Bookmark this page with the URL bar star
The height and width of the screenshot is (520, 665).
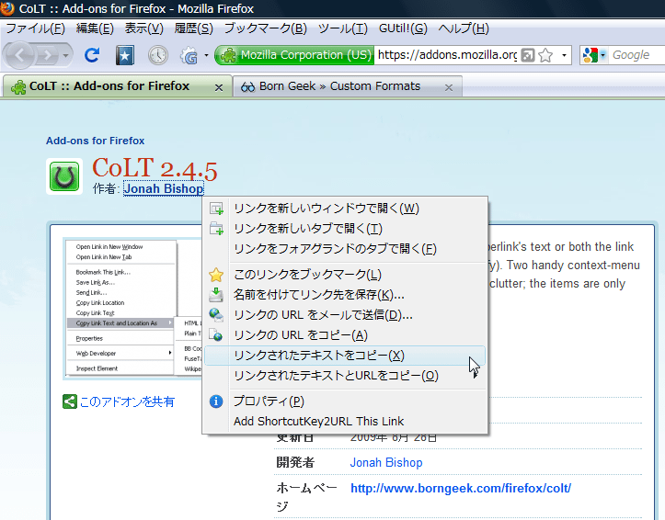(545, 55)
